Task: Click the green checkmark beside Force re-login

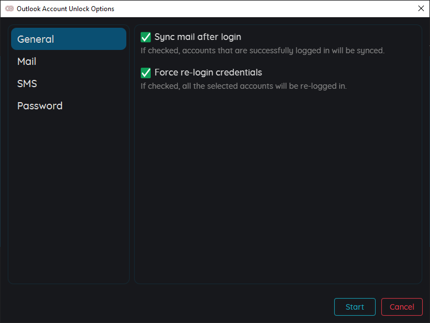Action: [146, 73]
